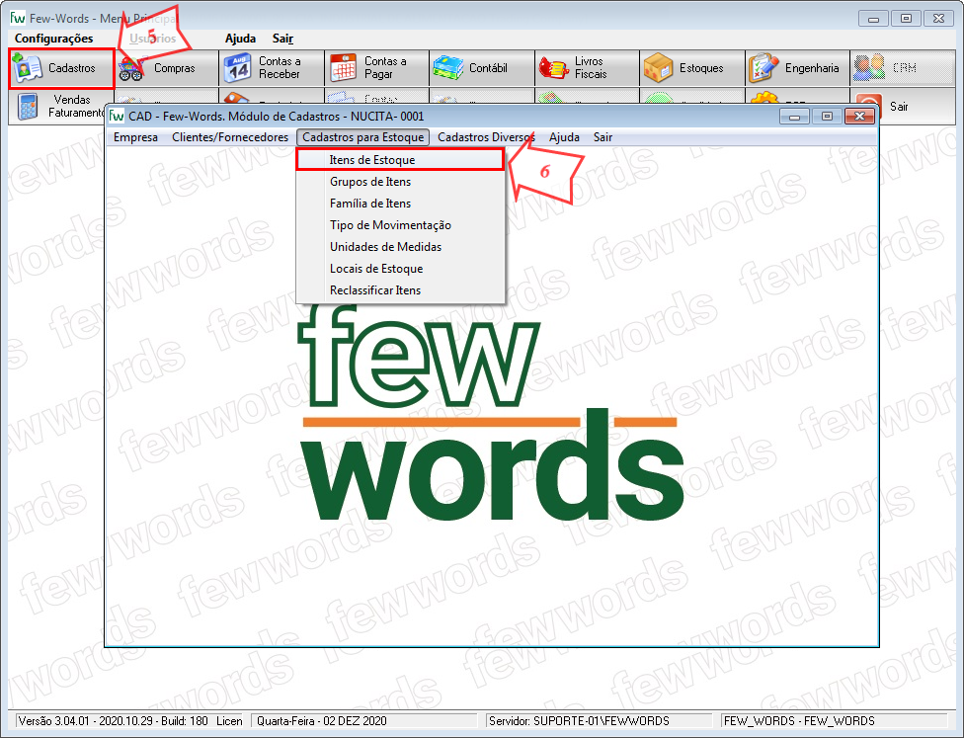Collapse the Cadastros para Estoque menu
The height and width of the screenshot is (738, 964).
coord(362,137)
